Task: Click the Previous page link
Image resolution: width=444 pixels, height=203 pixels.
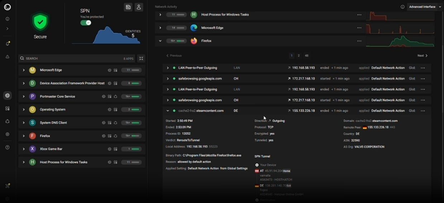Action: (x=174, y=56)
